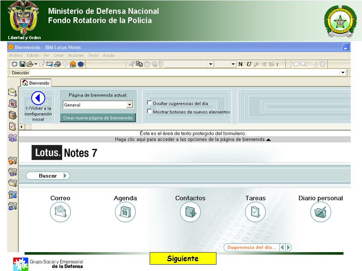Screen dimensions: 362x271
Task: Collapse welcome page options via the black triangle
Action: (268, 140)
